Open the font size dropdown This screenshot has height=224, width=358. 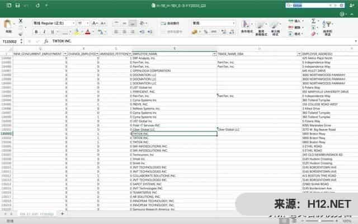(87, 23)
